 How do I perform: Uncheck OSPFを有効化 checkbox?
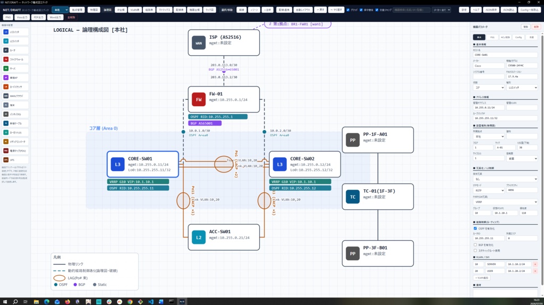point(475,228)
